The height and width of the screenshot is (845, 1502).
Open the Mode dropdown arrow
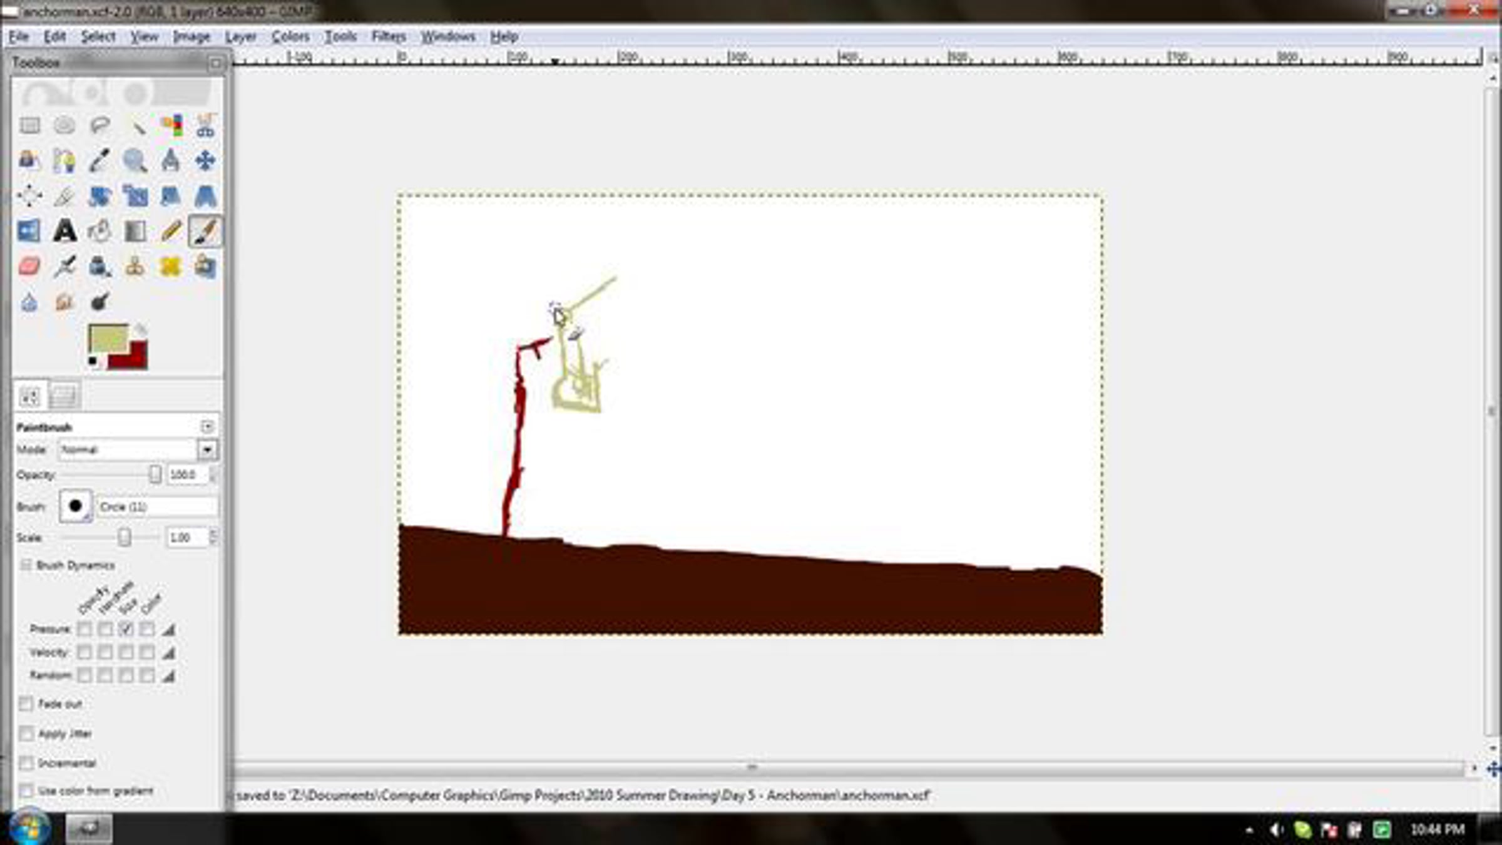(x=207, y=449)
